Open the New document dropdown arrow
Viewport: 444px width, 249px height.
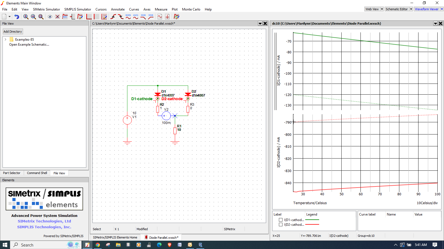tap(9, 17)
